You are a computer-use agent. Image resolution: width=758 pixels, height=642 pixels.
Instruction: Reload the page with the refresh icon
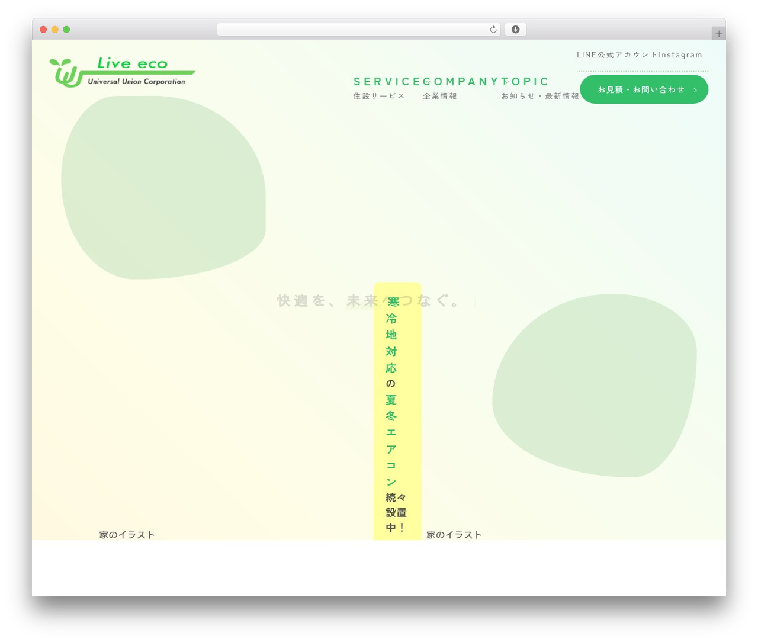point(493,30)
